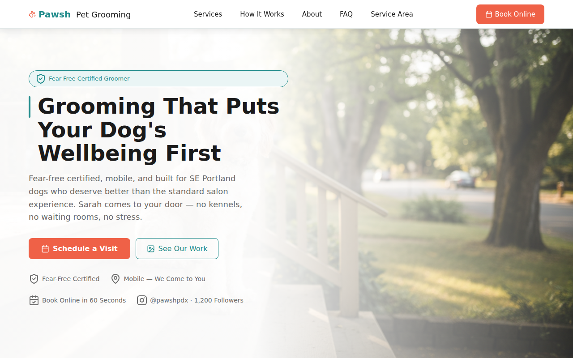
Task: Open the @pawshpdx 1,200 Followers link
Action: tap(190, 300)
